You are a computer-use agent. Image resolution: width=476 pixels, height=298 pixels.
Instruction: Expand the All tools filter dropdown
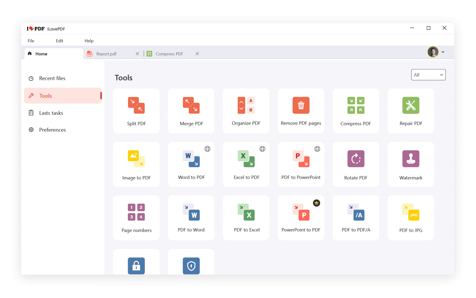428,75
